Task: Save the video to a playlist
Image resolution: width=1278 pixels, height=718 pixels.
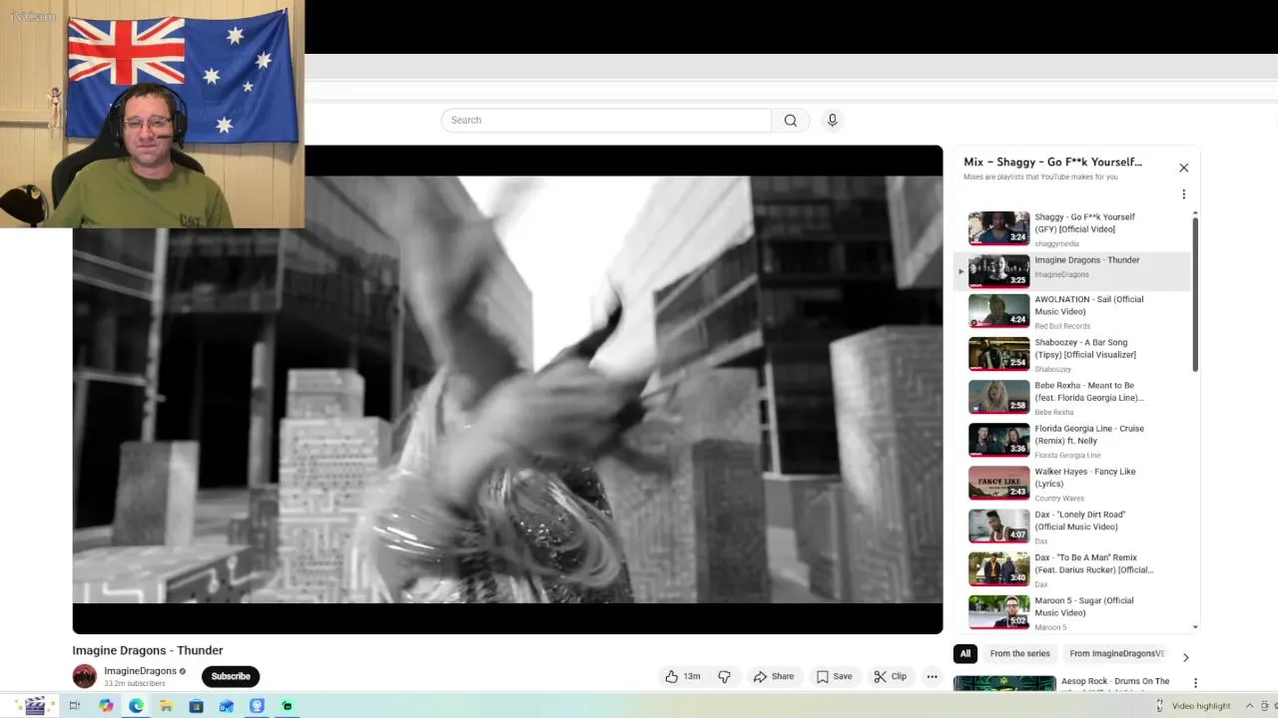Action: tap(834, 676)
